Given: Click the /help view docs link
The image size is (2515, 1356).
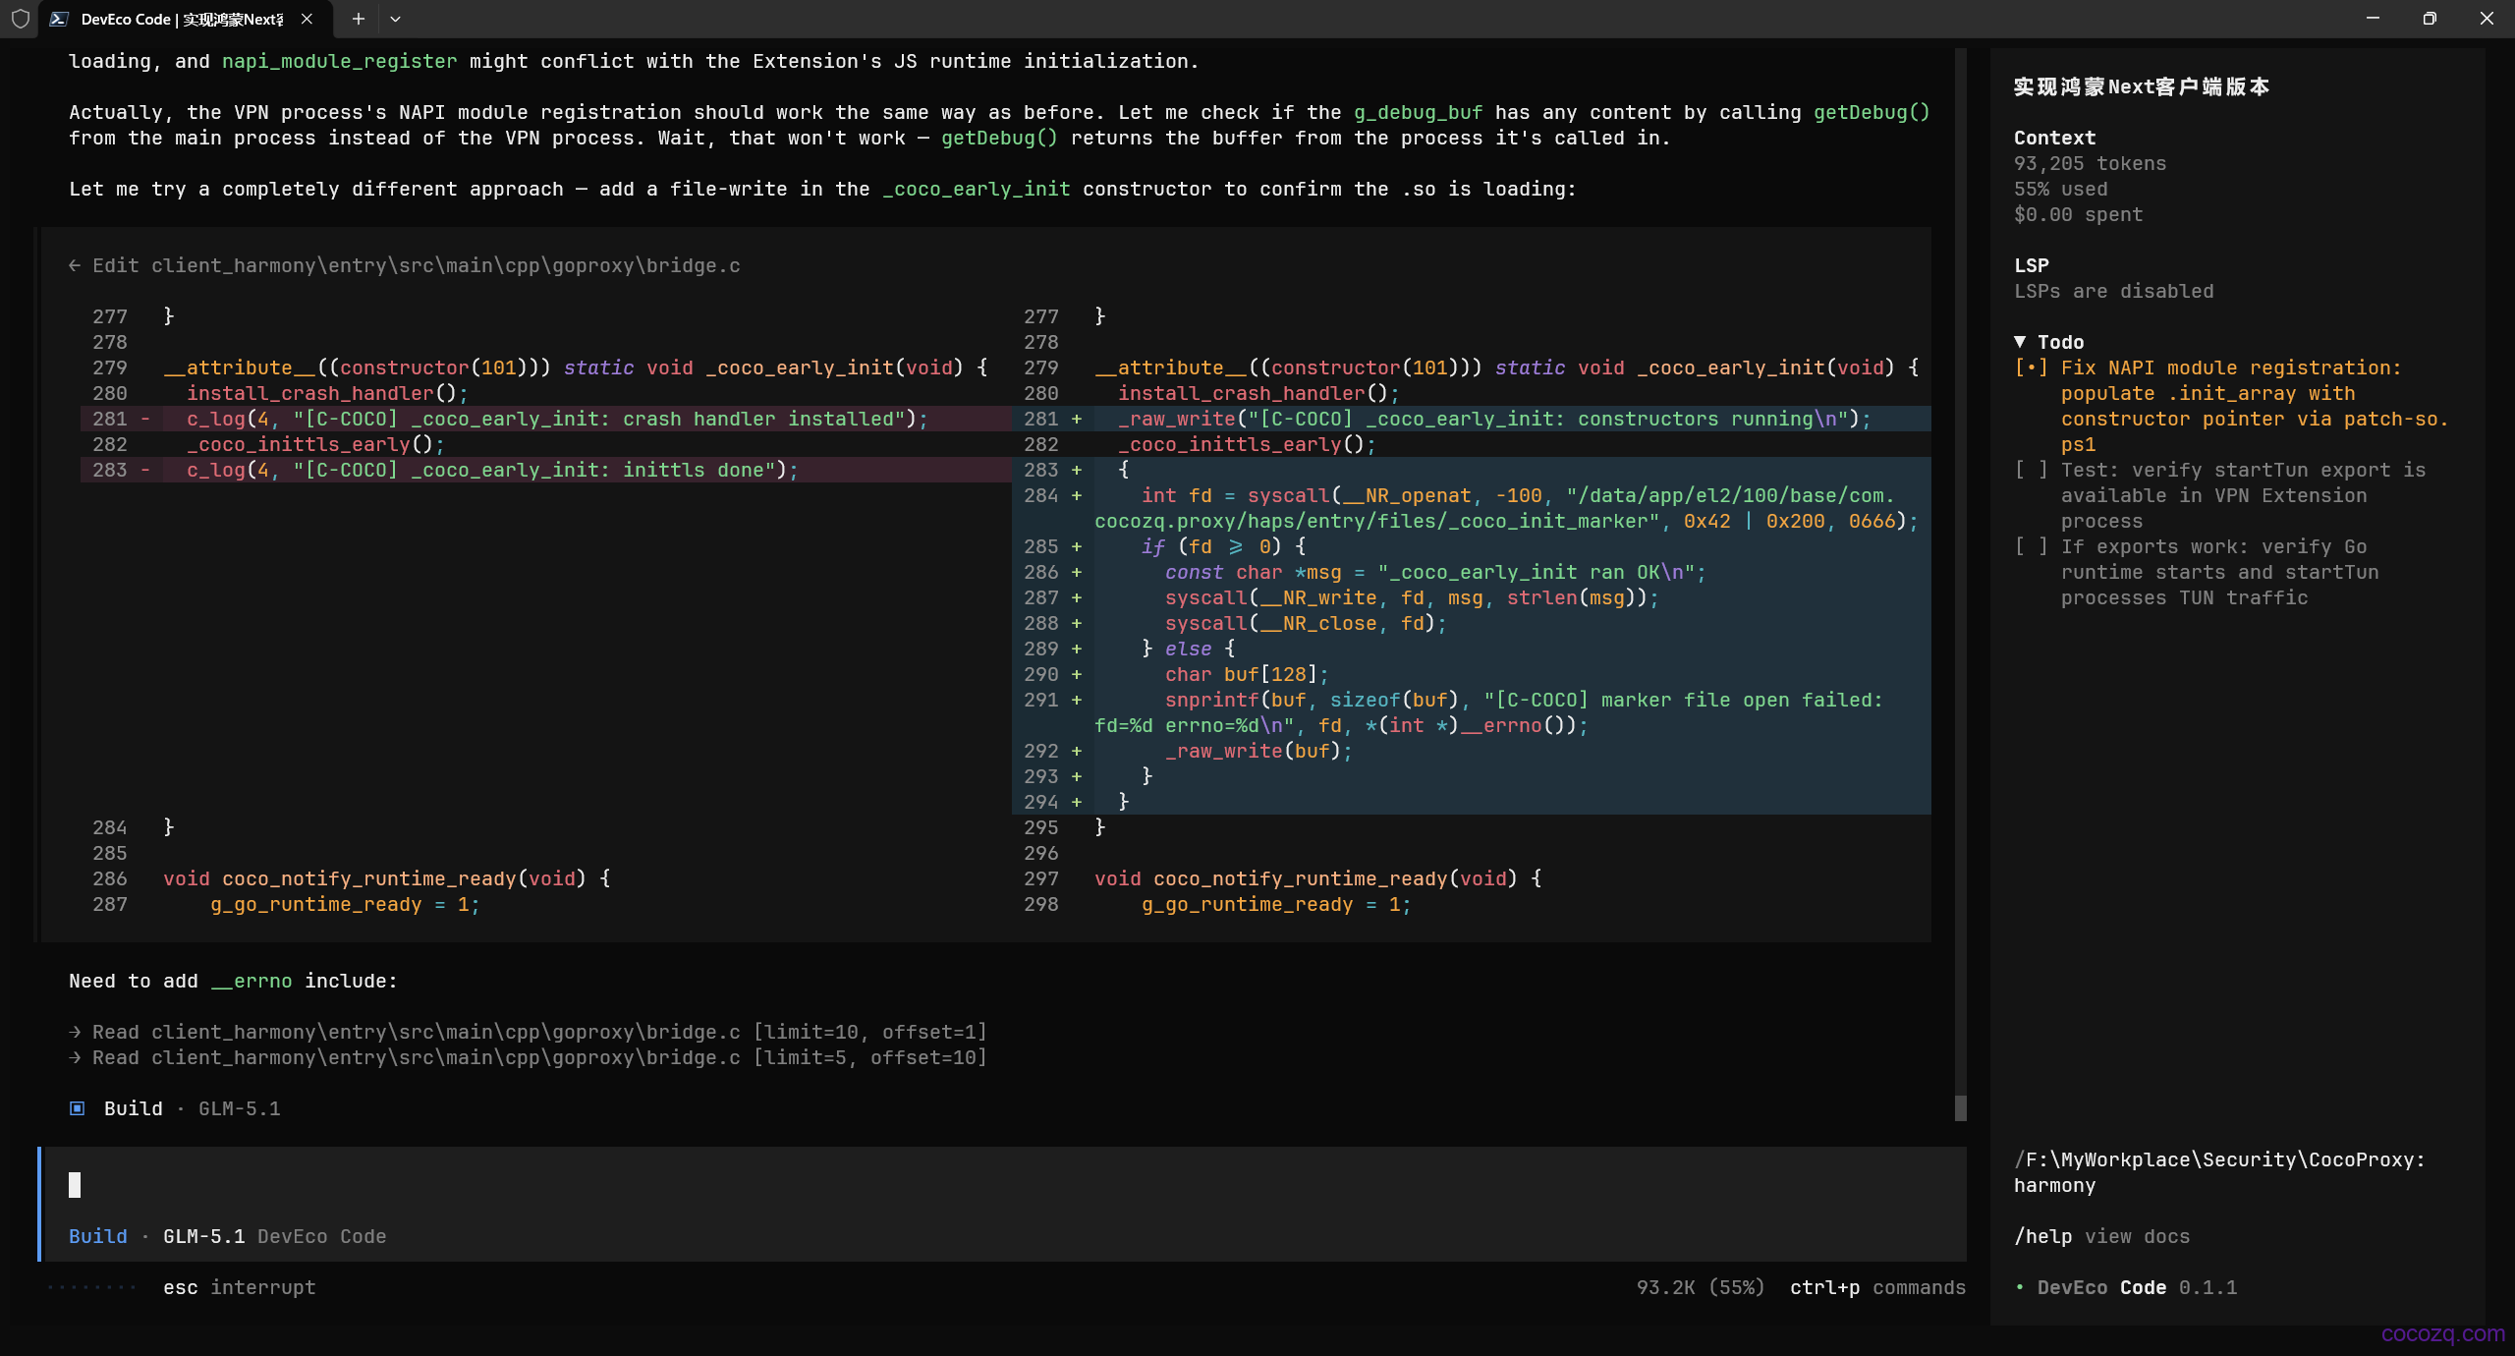Looking at the screenshot, I should coord(2101,1236).
